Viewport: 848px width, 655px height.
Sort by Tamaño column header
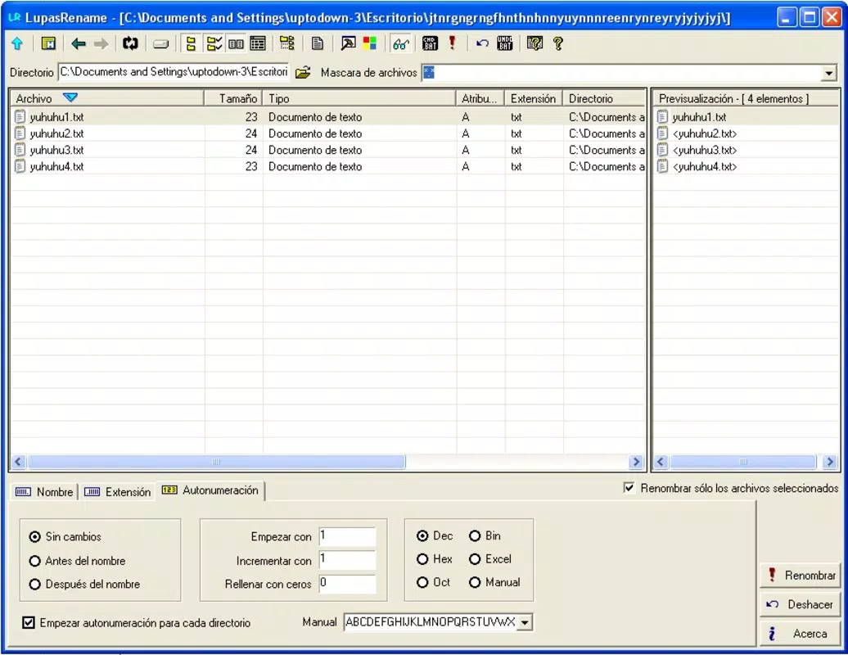coord(233,98)
